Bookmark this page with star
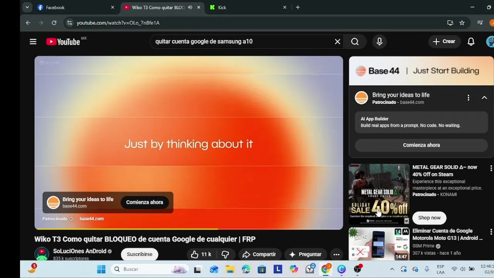494x278 pixels. point(462,23)
